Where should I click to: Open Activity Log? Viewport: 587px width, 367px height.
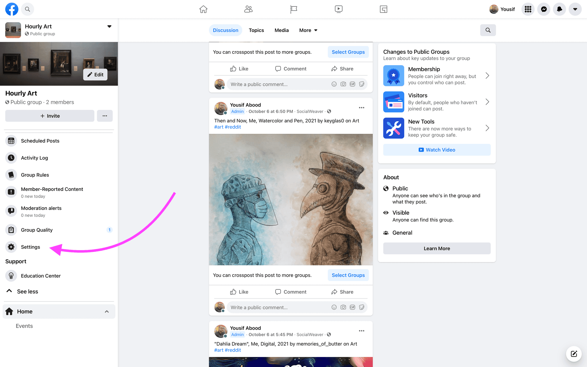click(x=59, y=158)
